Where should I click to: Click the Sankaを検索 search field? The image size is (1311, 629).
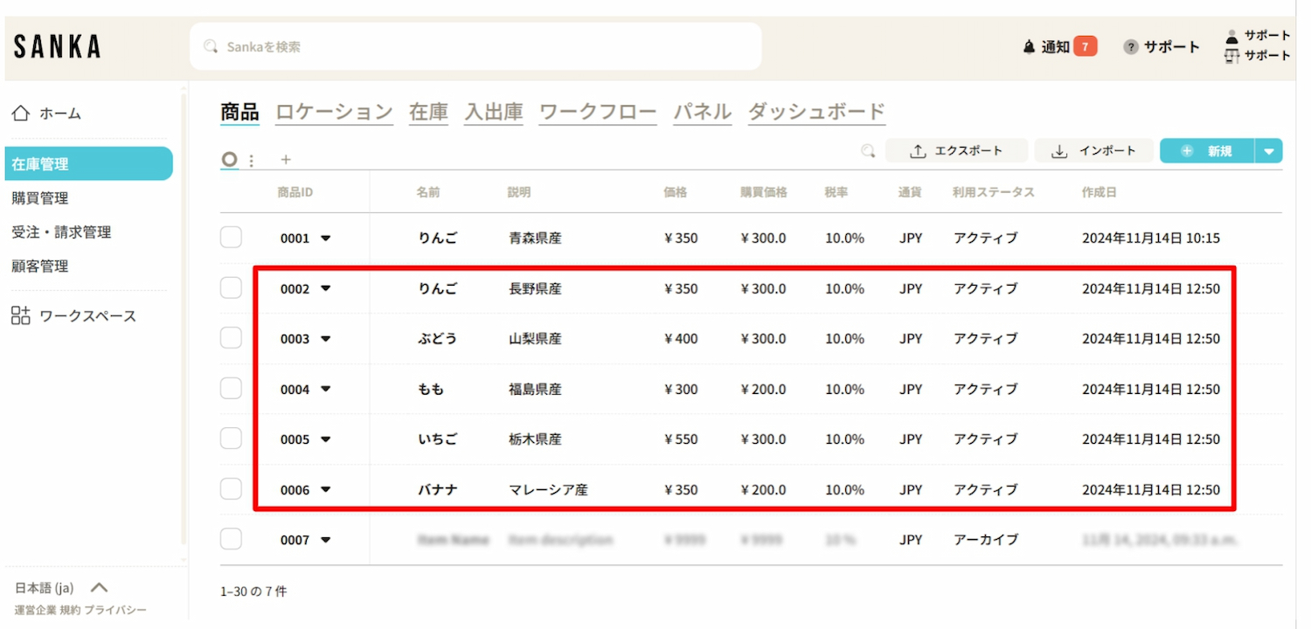pyautogui.click(x=475, y=46)
